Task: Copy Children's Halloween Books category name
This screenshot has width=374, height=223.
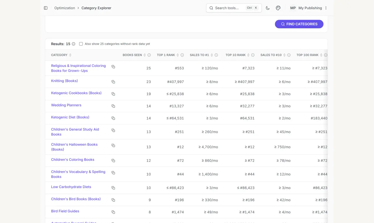Action: pos(113,146)
